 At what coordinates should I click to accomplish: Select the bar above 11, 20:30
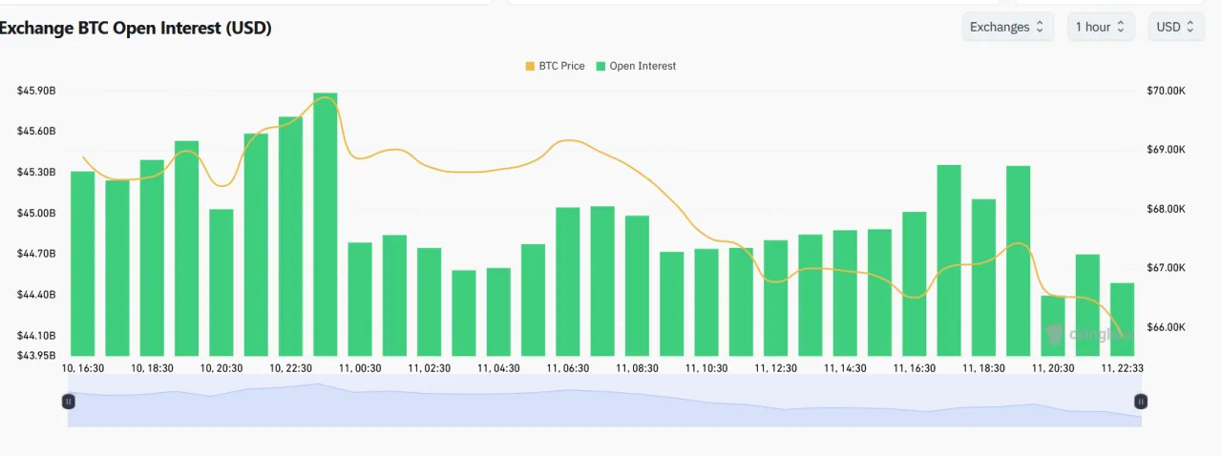[x=1053, y=325]
